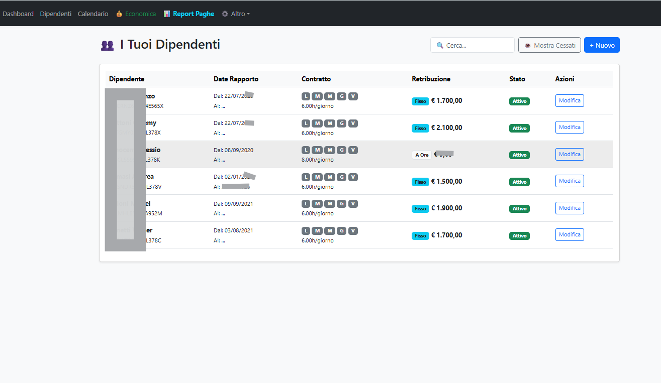Click the V weekday badge in last row
This screenshot has height=383, width=661.
[353, 231]
